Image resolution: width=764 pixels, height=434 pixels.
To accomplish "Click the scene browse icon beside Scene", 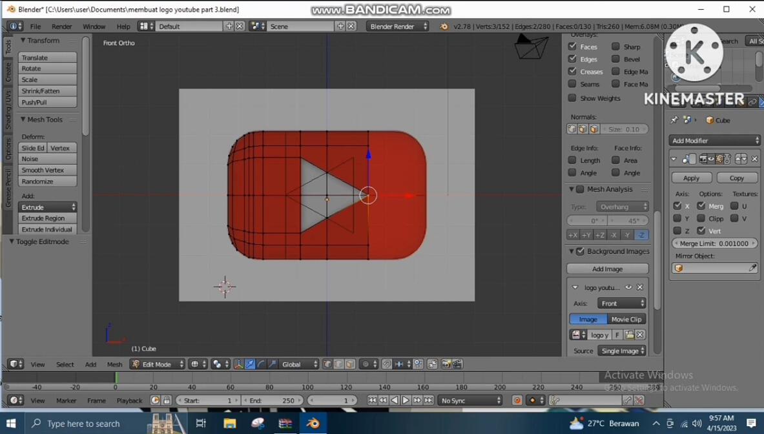I will [x=257, y=26].
